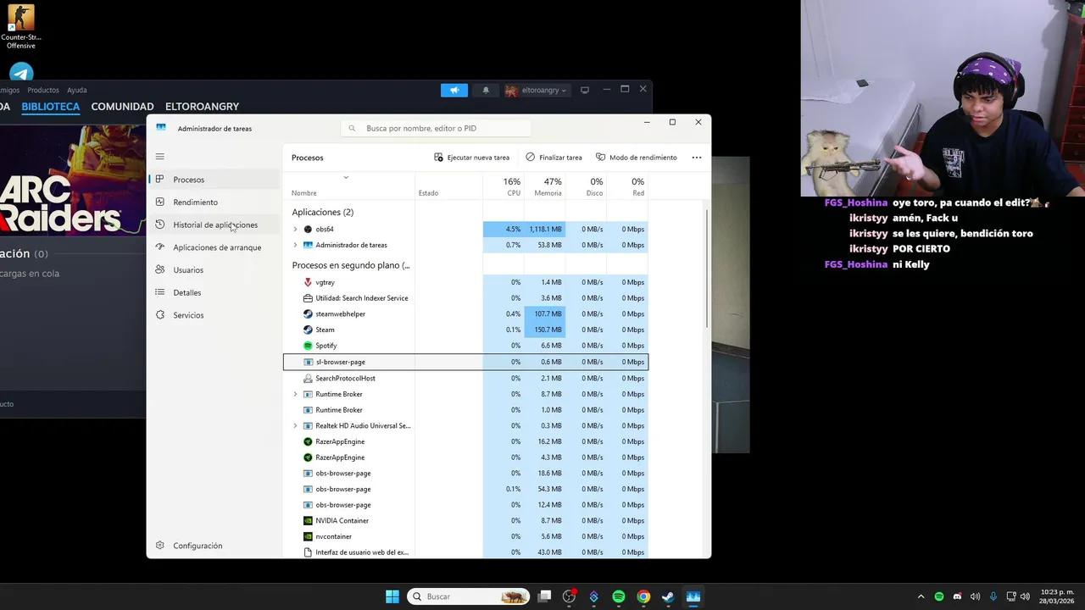Open Steam Ayuda menu
Screen dimensions: 1085x610
point(77,90)
